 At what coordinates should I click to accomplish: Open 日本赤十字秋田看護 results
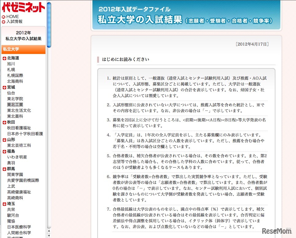tap(25, 134)
